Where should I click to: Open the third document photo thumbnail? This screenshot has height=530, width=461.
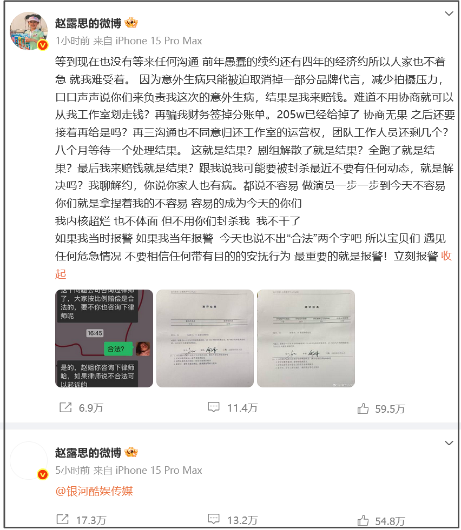306,338
